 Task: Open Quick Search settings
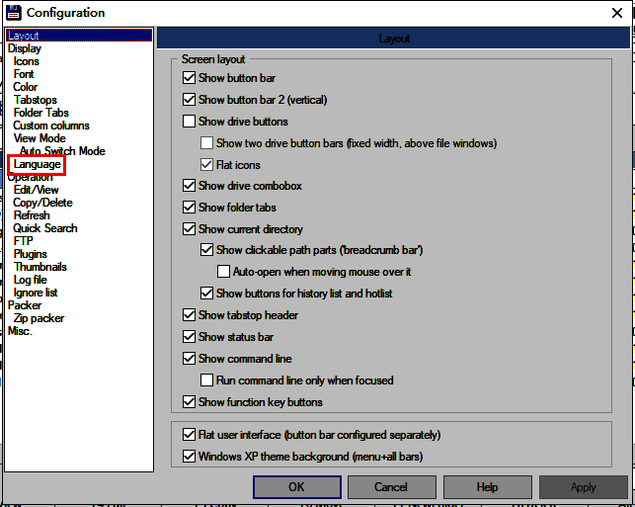[45, 228]
